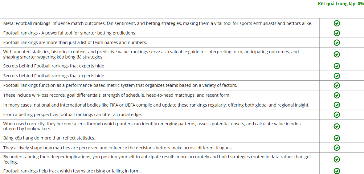This screenshot has height=174, width=364.
Task: Click the green check icon for the Meta sentence
Action: tap(337, 23)
